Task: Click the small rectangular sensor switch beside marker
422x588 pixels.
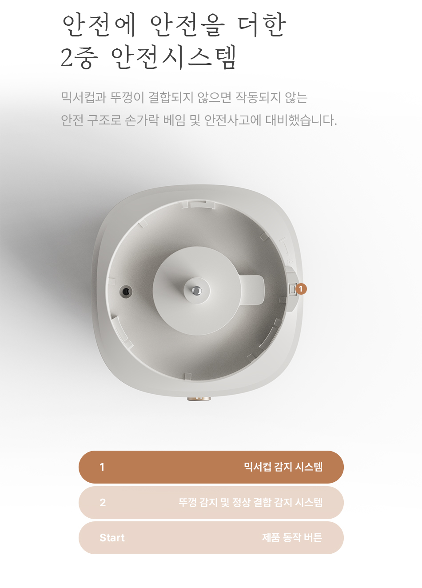Action: pos(293,289)
